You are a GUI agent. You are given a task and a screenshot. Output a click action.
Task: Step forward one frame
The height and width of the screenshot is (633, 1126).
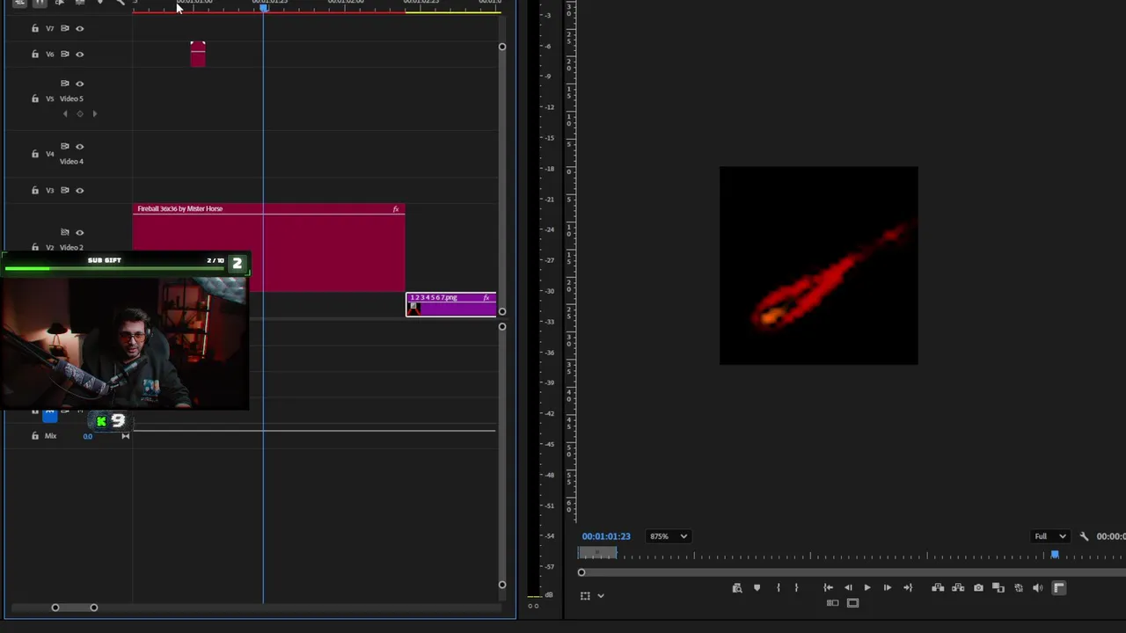(x=887, y=588)
